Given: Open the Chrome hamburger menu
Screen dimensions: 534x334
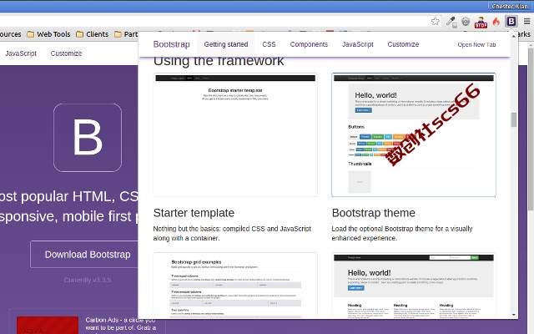Looking at the screenshot, I should click(x=526, y=22).
